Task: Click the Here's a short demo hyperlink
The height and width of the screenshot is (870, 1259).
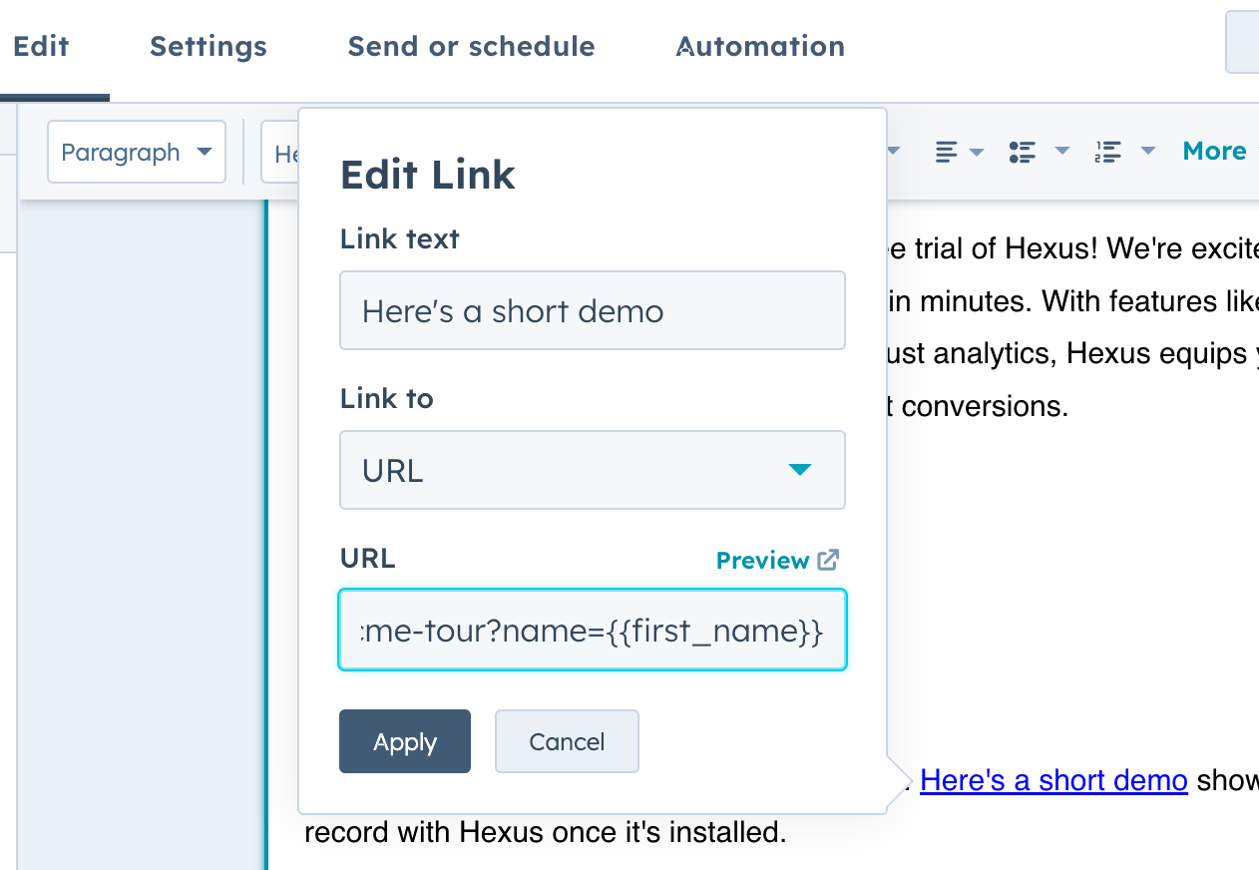Action: tap(1053, 780)
